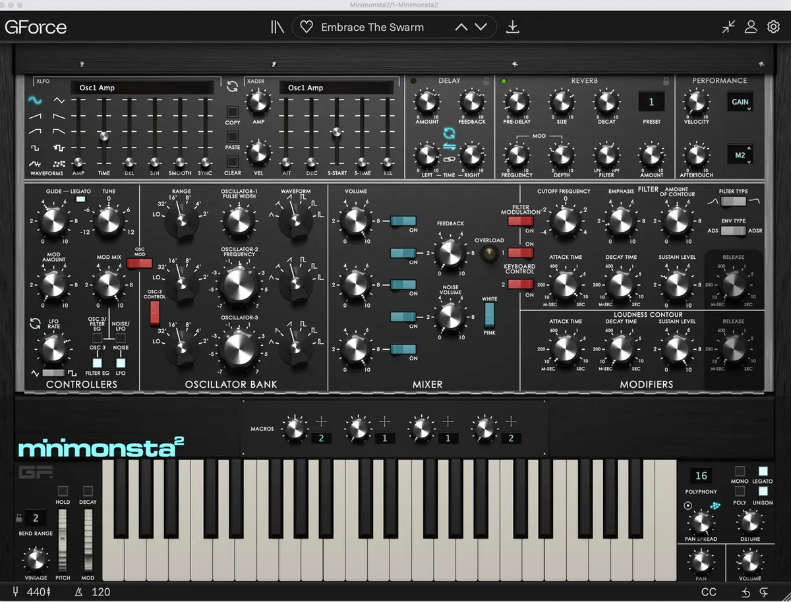791x602 pixels.
Task: Switch the Filter Type selector
Action: point(734,202)
